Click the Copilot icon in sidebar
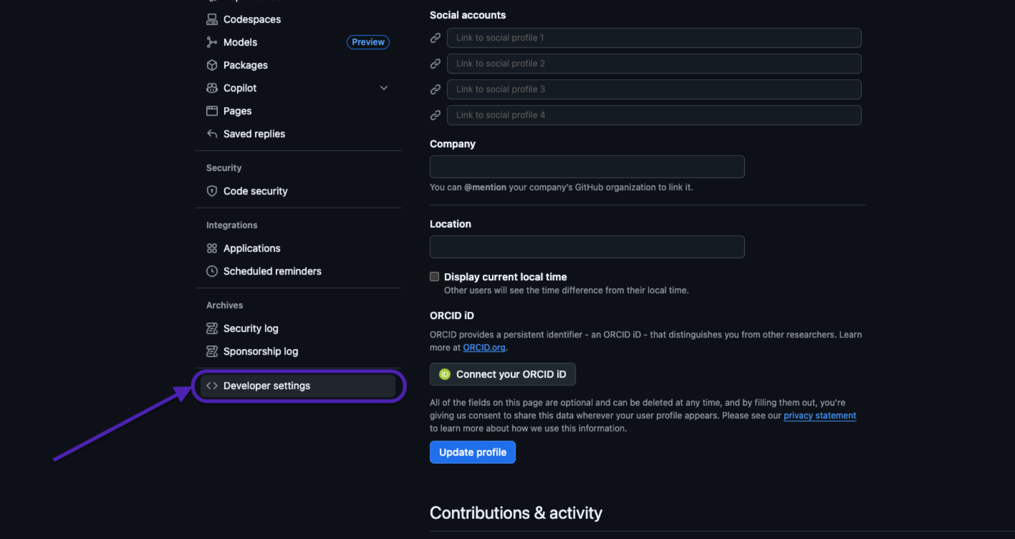 (x=211, y=88)
